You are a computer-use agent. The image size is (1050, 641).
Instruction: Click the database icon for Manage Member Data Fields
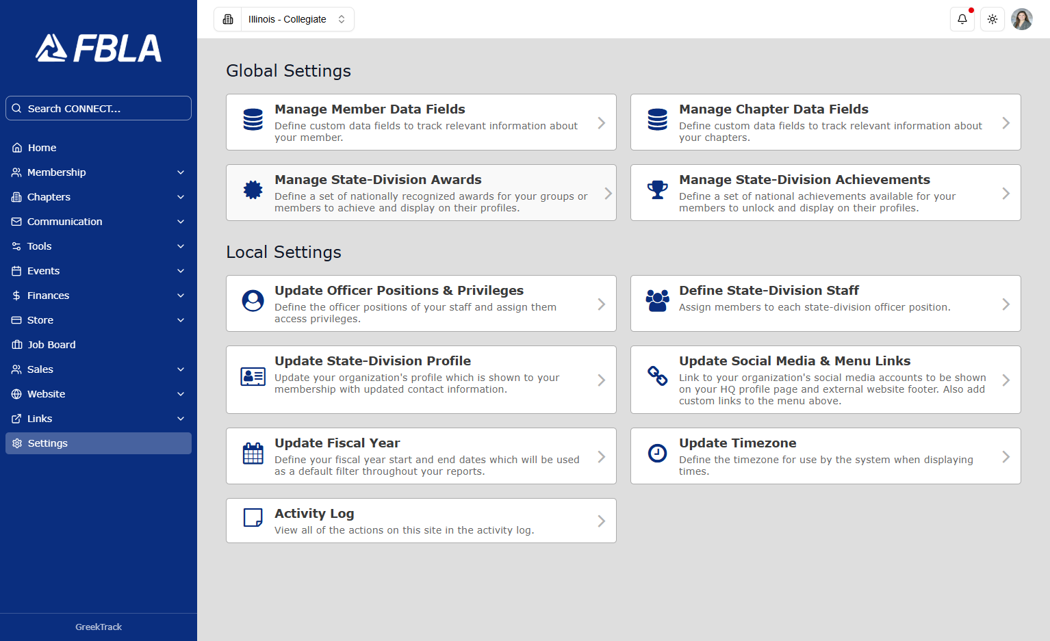click(x=253, y=120)
